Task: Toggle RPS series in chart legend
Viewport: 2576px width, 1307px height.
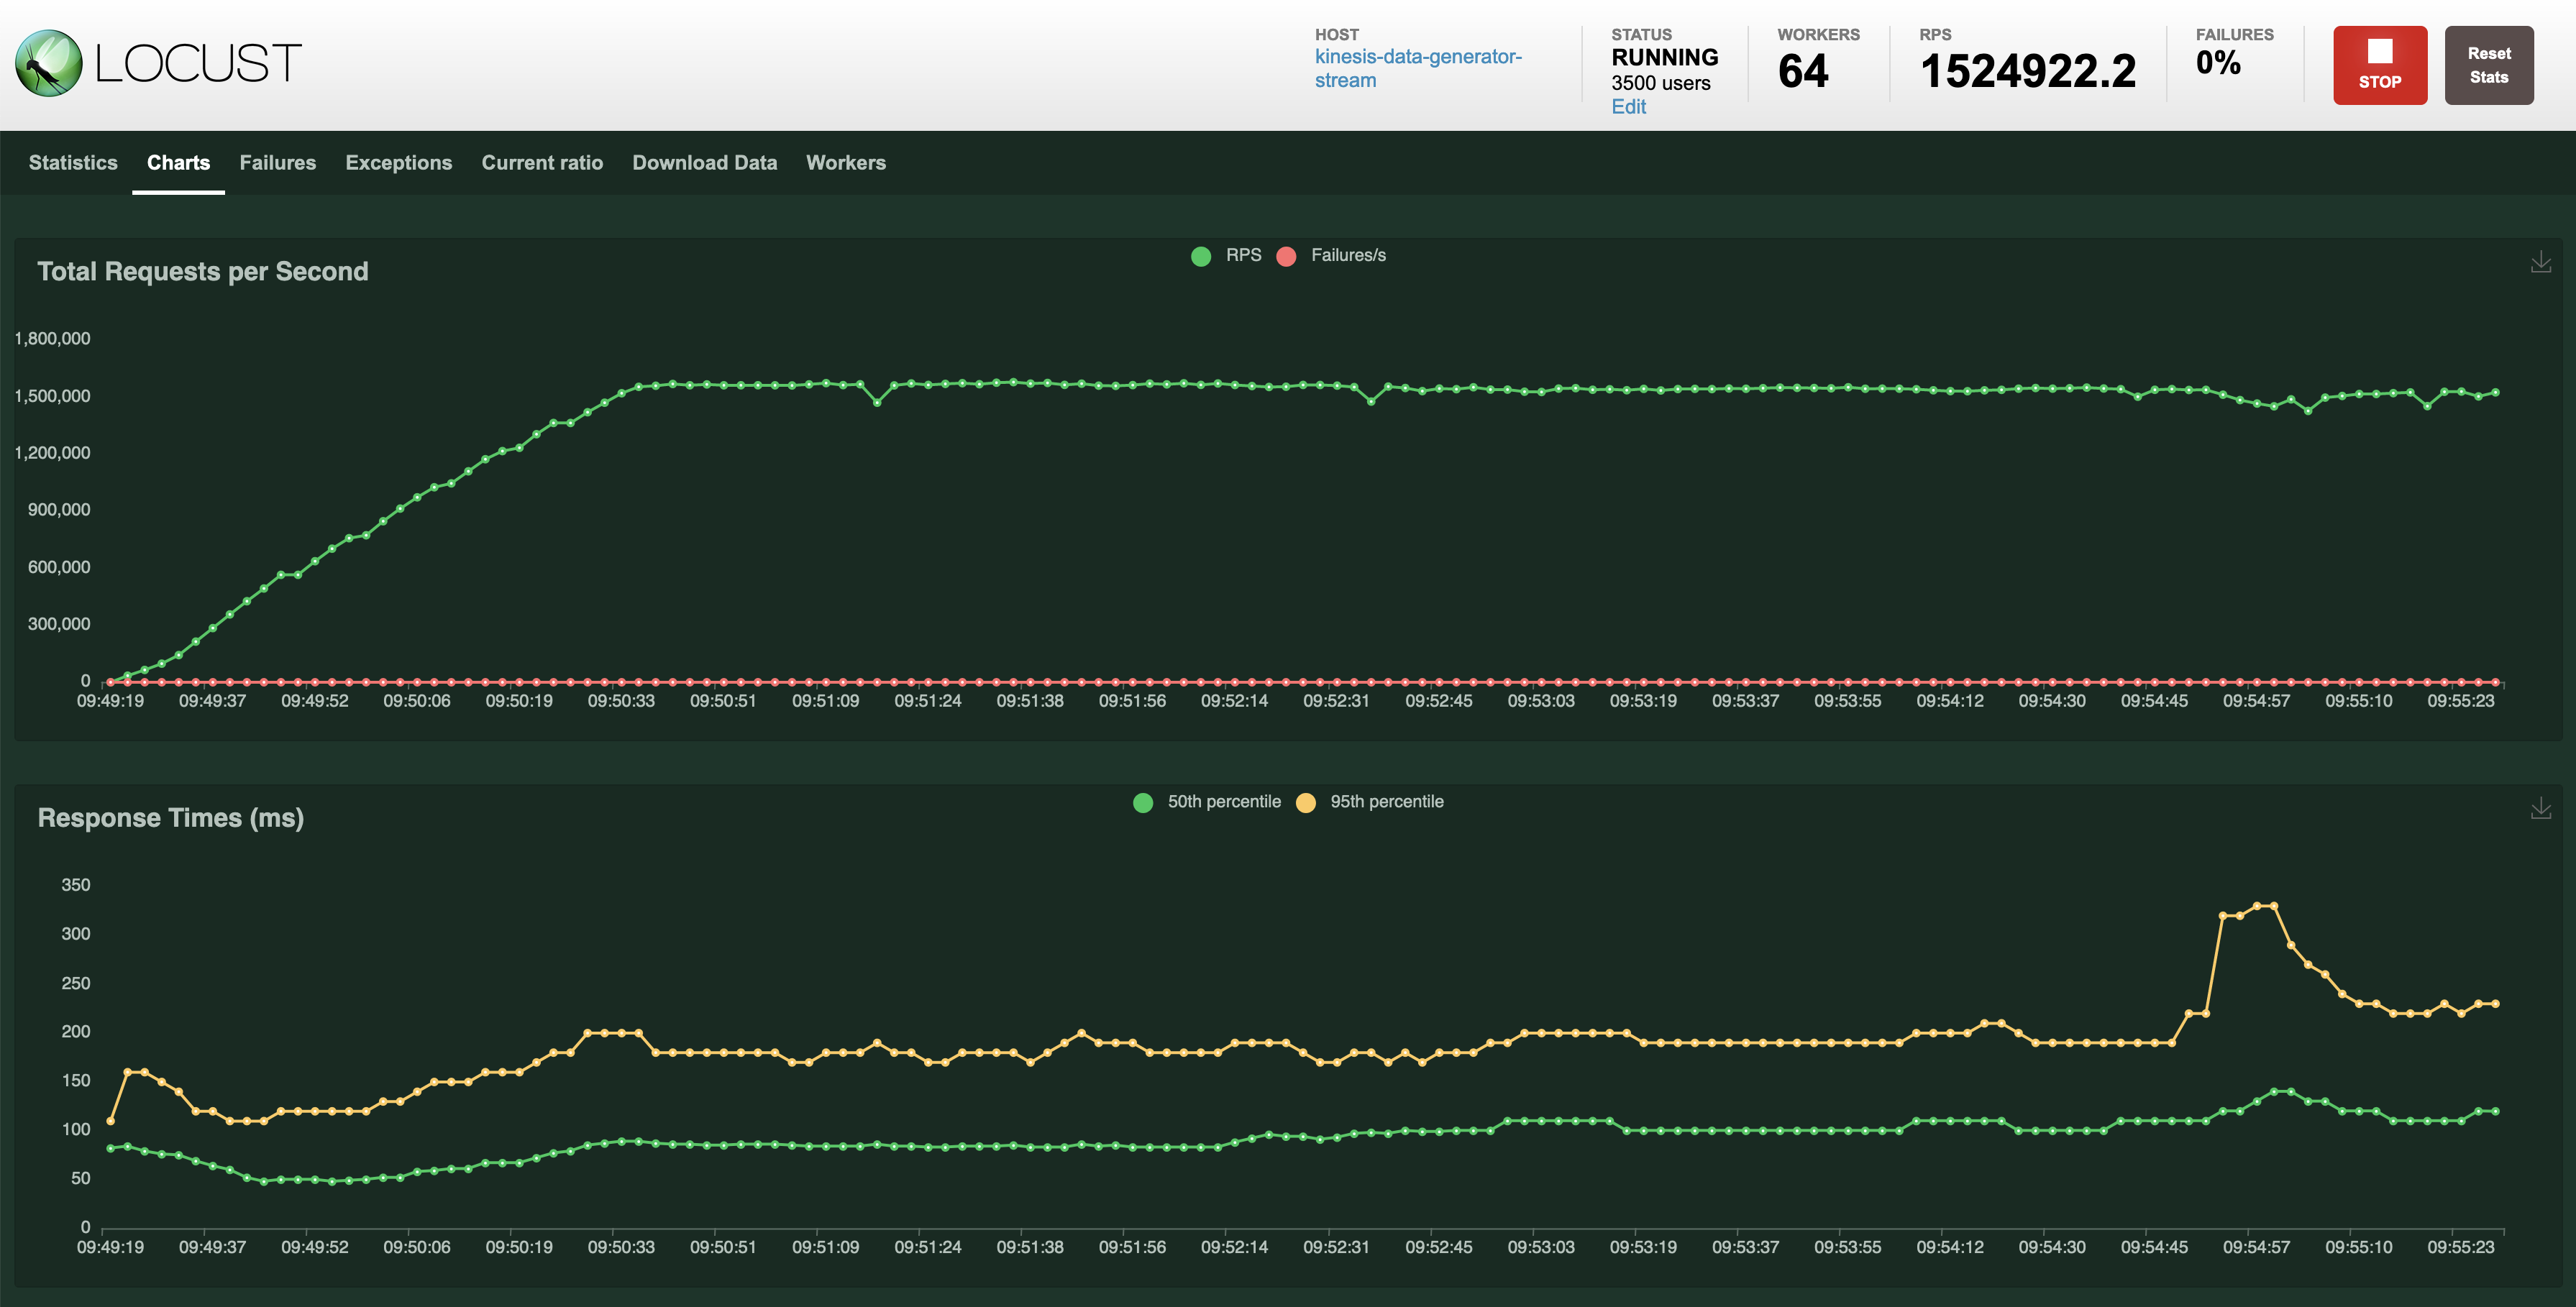Action: [1243, 256]
